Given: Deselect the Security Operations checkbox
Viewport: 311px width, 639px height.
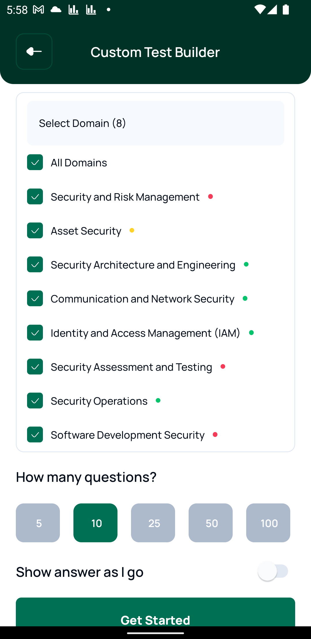Looking at the screenshot, I should 35,401.
